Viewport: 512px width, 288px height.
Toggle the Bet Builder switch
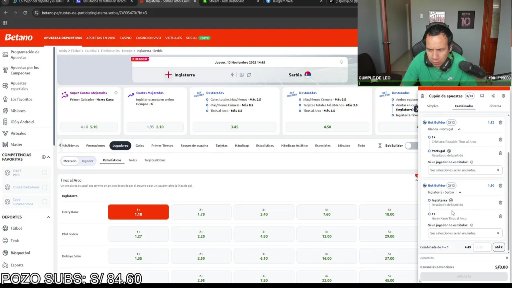[411, 146]
